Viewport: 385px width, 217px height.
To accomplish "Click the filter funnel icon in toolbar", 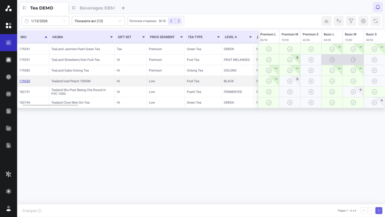I will pyautogui.click(x=351, y=21).
